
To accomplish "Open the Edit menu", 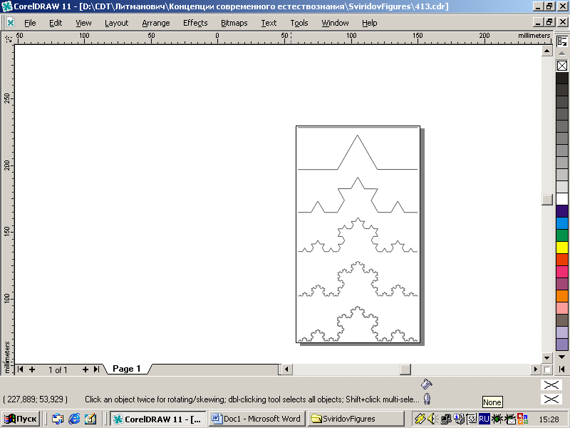I will 56,23.
